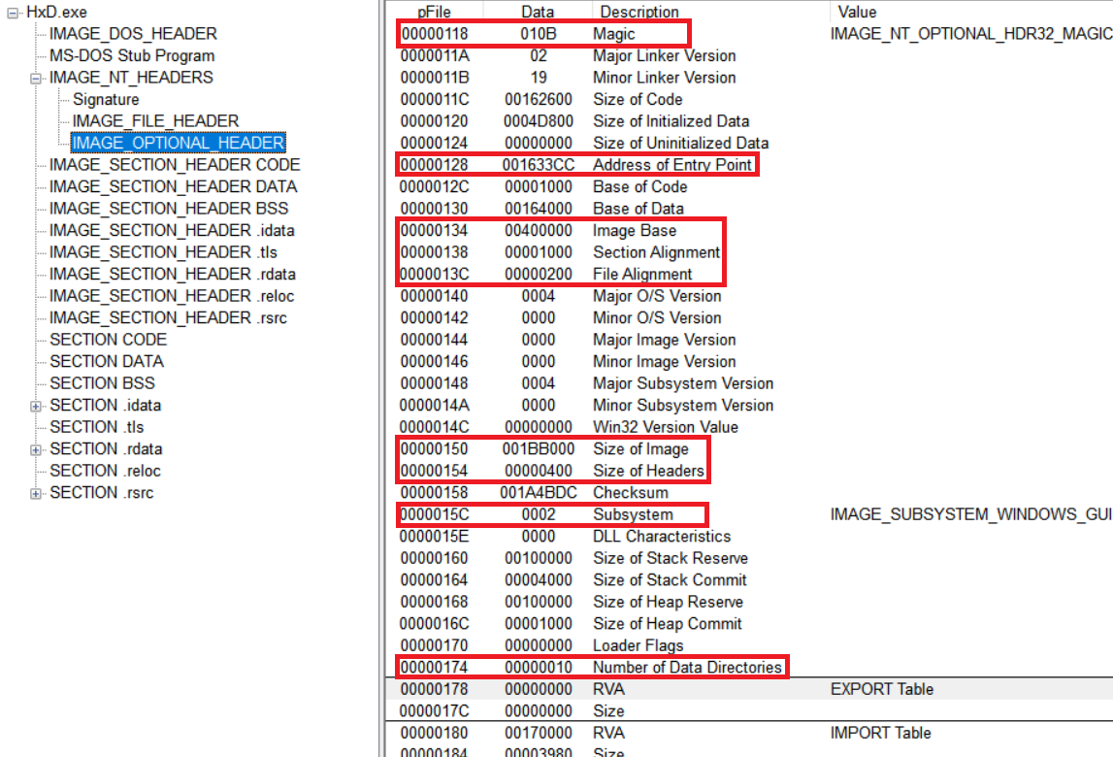Click the Data column header

coord(538,12)
